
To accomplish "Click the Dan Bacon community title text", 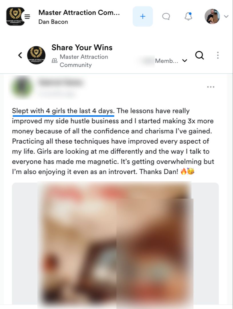I will (53, 22).
